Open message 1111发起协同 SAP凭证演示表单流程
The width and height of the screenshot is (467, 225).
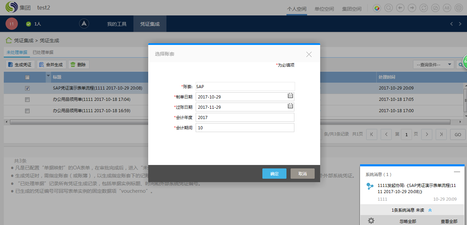click(417, 188)
